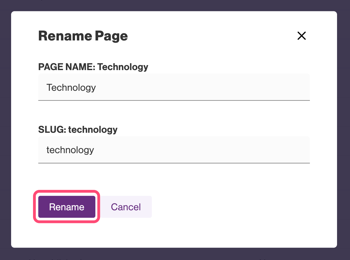Place cursor on 'Technology' text in name field
This screenshot has width=350, height=260.
coord(71,88)
